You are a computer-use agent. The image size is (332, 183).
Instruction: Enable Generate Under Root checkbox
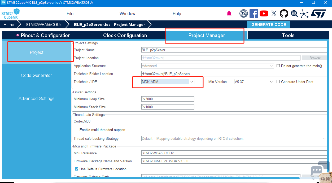click(x=278, y=82)
